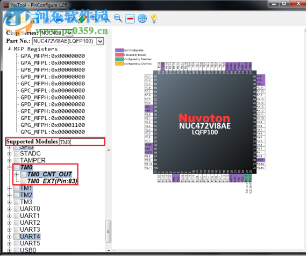Click green ICE_DAT pin 25 on the chip

point(250,178)
